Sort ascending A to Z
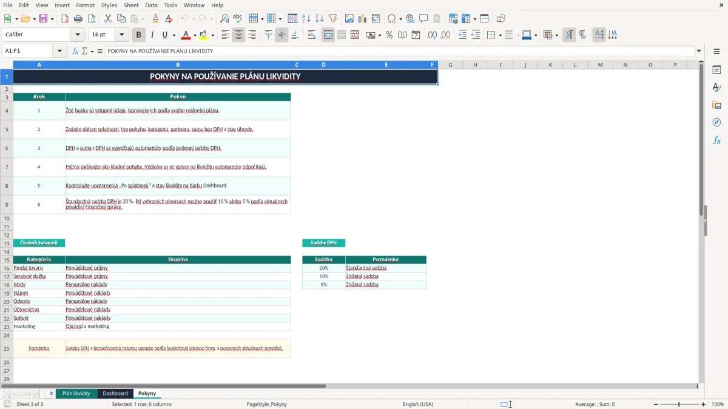 coord(306,19)
